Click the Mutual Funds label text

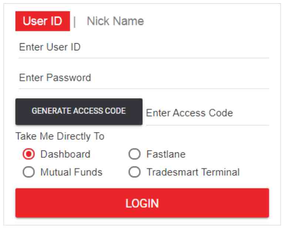71,172
